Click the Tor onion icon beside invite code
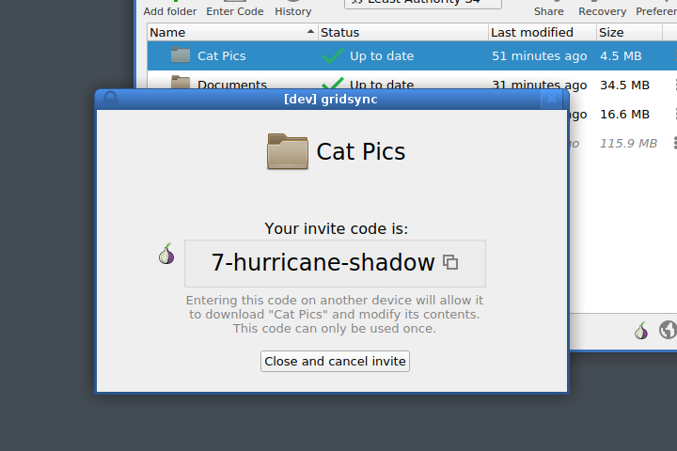 click(x=166, y=254)
